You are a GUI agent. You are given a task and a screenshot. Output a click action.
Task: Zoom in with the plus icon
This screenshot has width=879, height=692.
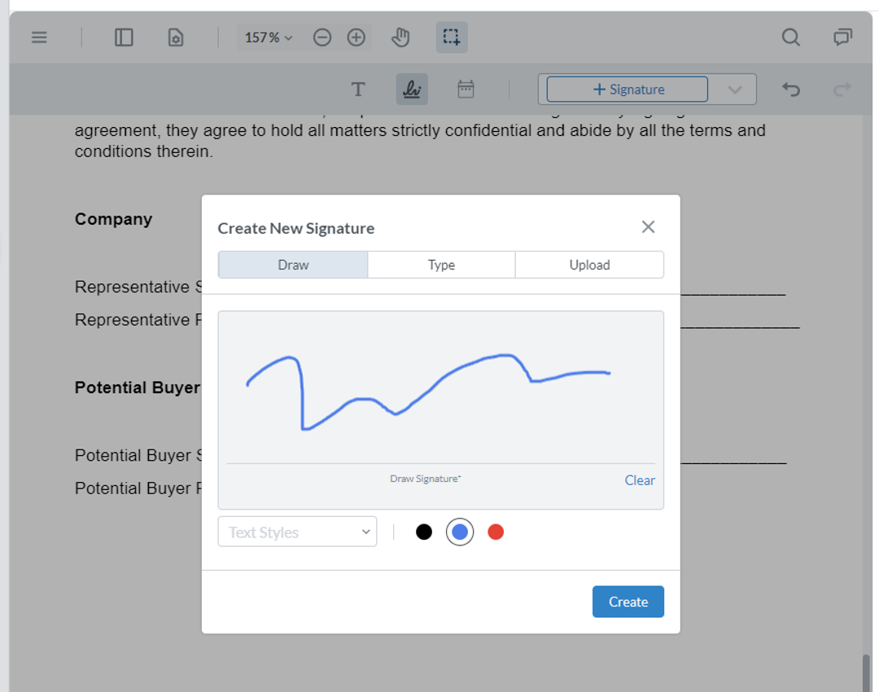(x=356, y=37)
